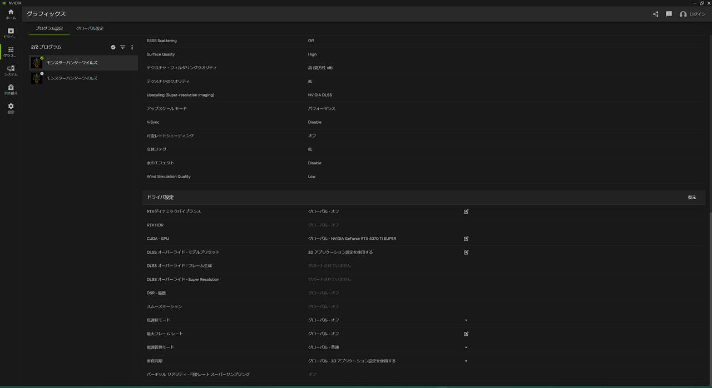Click the share icon in the top bar
This screenshot has height=388, width=712.
click(655, 14)
